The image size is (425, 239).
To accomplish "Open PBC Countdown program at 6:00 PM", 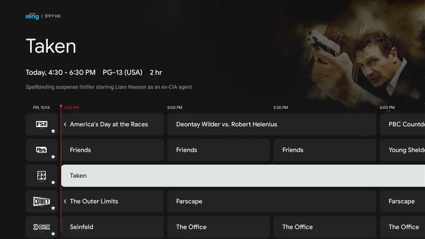I will click(x=402, y=124).
